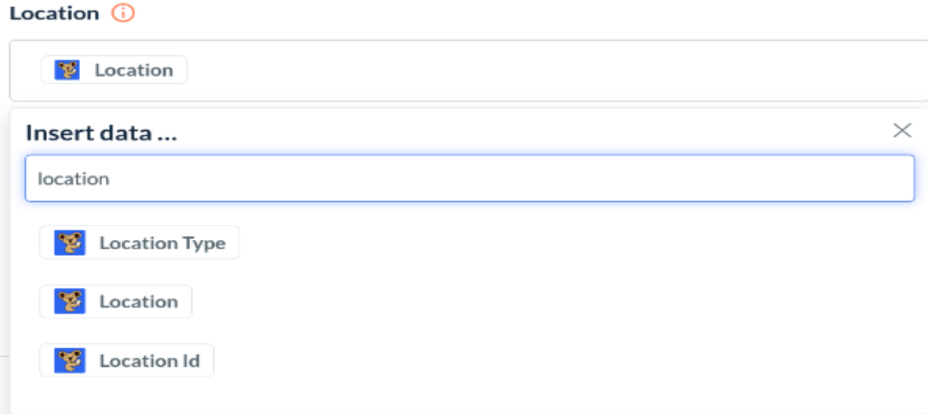The height and width of the screenshot is (414, 928).
Task: Insert the Location Id data field
Action: (x=126, y=361)
